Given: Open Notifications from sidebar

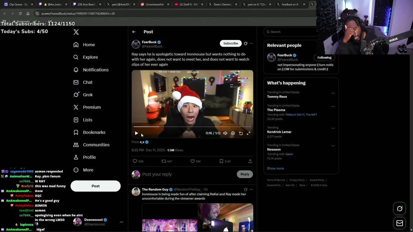Looking at the screenshot, I should point(91,70).
